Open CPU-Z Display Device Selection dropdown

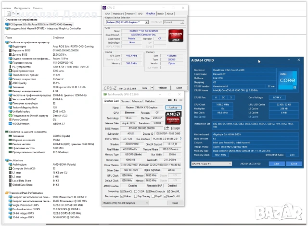pos(146,23)
